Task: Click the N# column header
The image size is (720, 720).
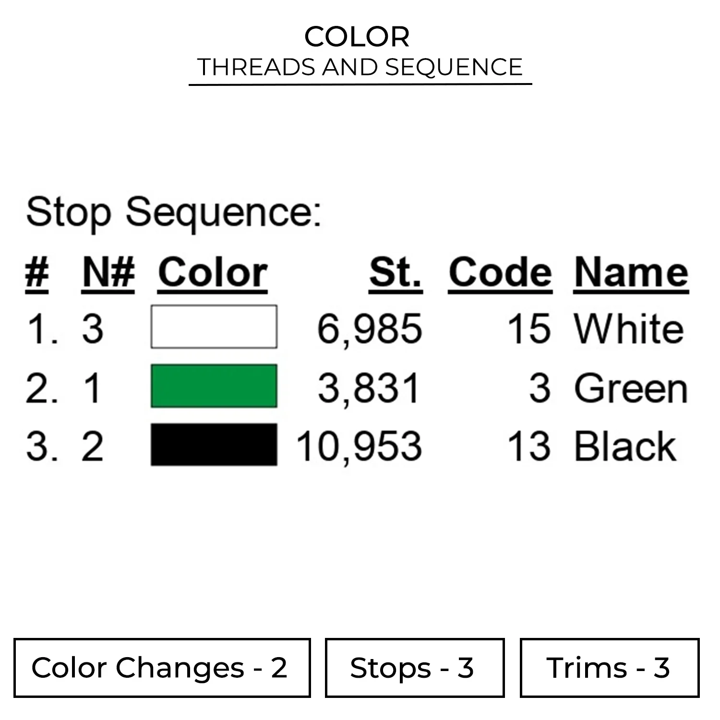Action: tap(108, 273)
